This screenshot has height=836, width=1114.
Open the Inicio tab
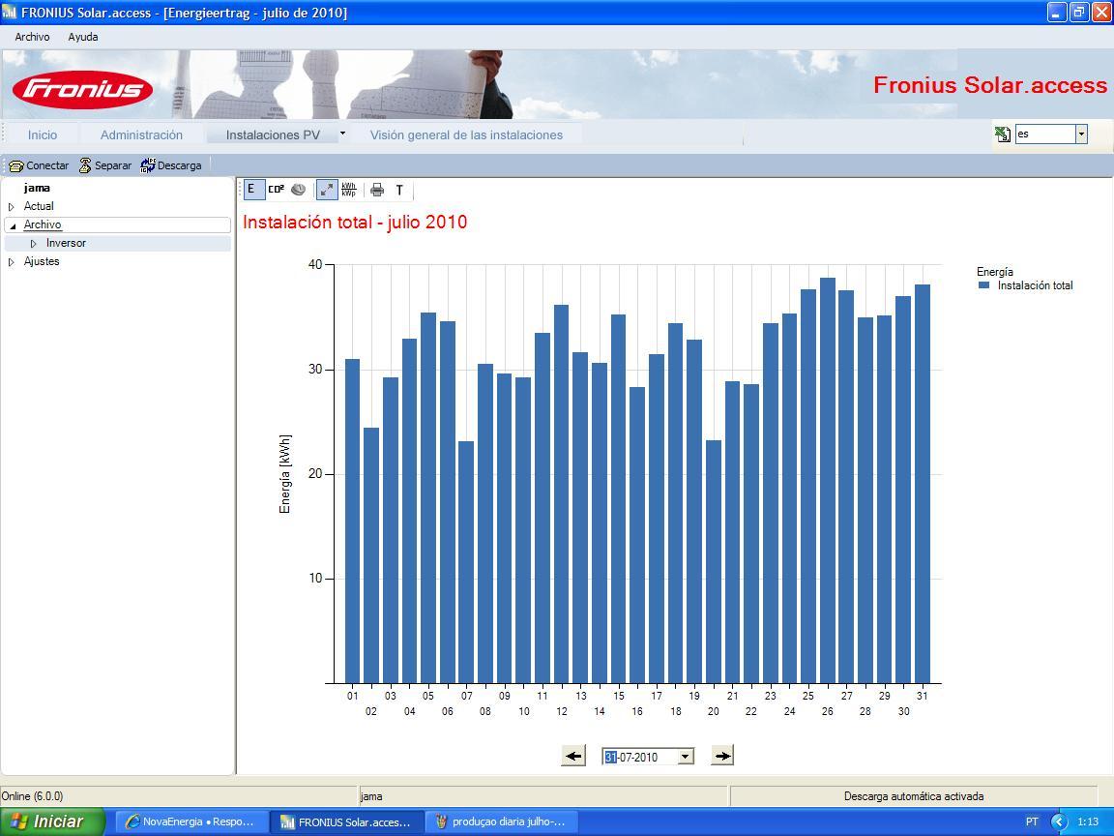pyautogui.click(x=43, y=134)
